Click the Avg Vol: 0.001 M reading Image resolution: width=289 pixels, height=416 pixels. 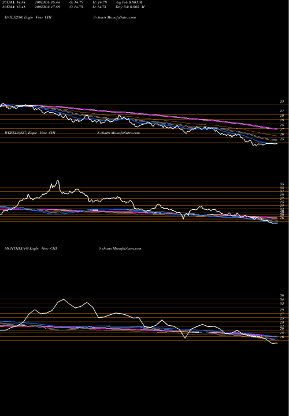129,2
